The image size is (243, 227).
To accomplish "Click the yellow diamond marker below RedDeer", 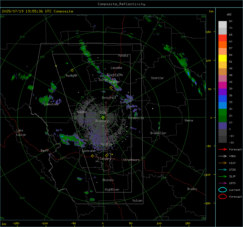I will point(111,88).
